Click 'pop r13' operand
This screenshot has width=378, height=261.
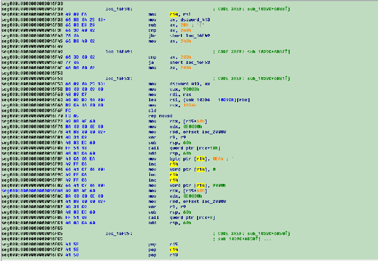coord(173,255)
